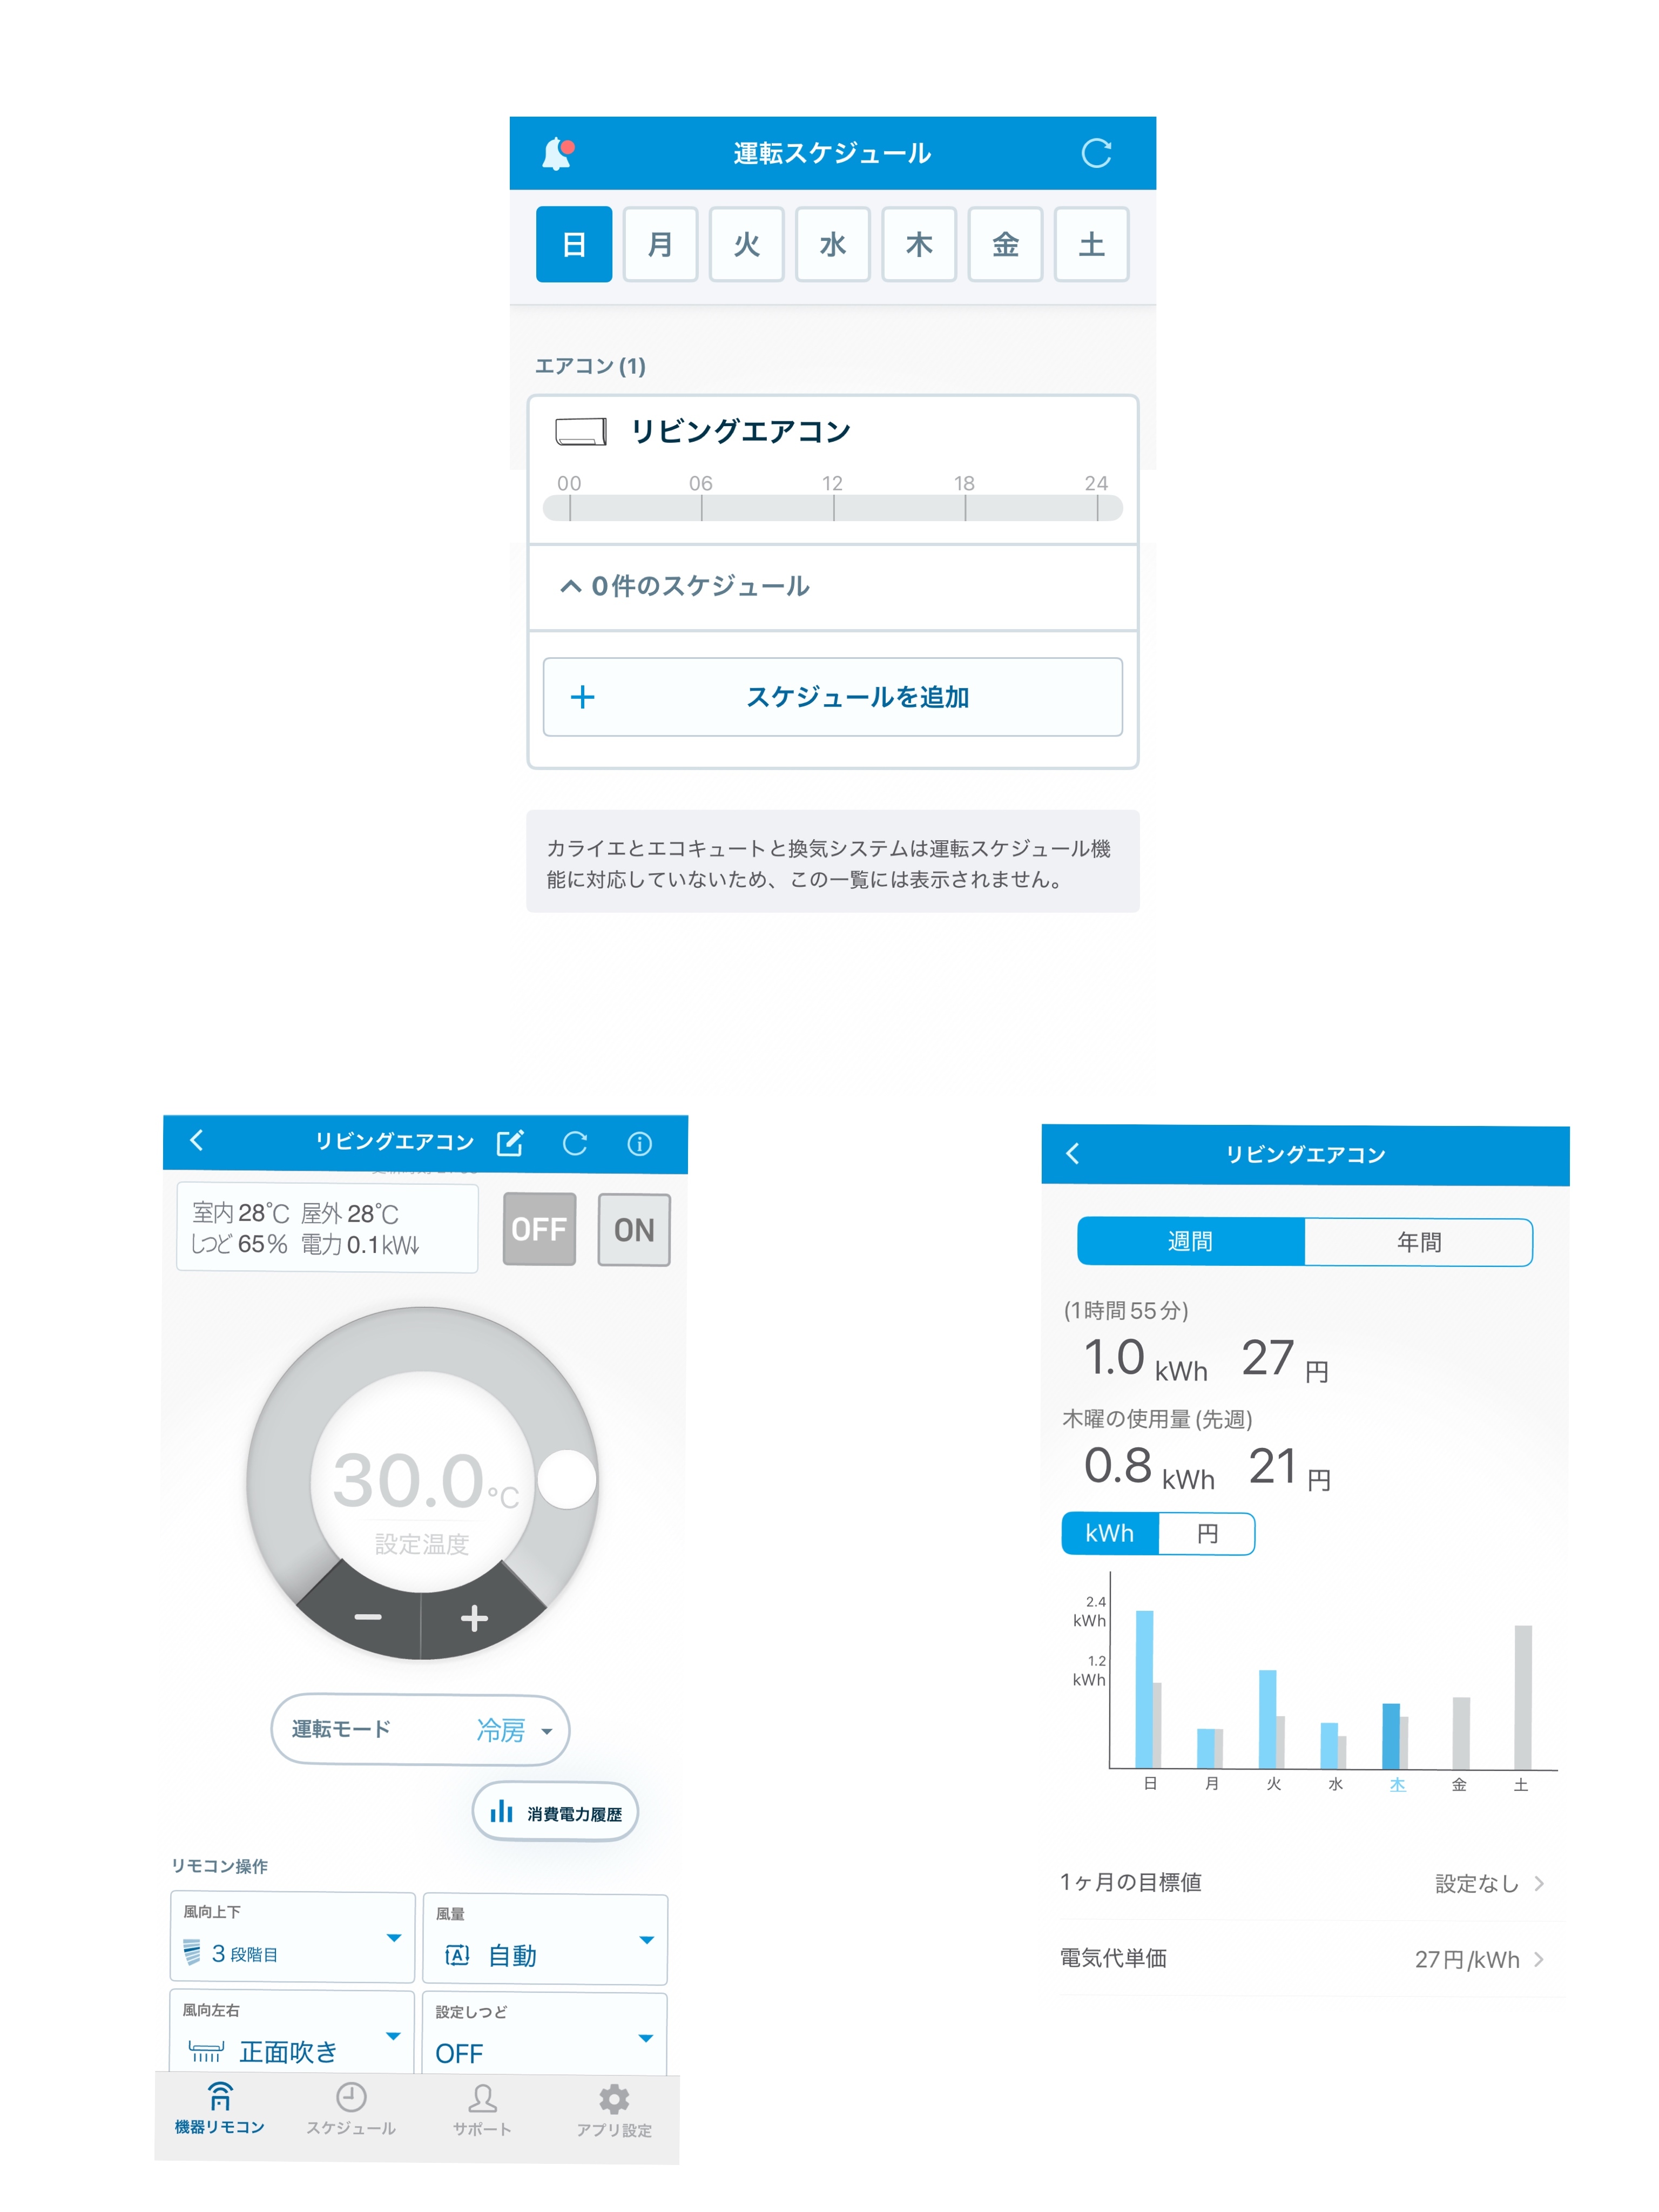Open the 消費電力履歴 button

tap(556, 1812)
